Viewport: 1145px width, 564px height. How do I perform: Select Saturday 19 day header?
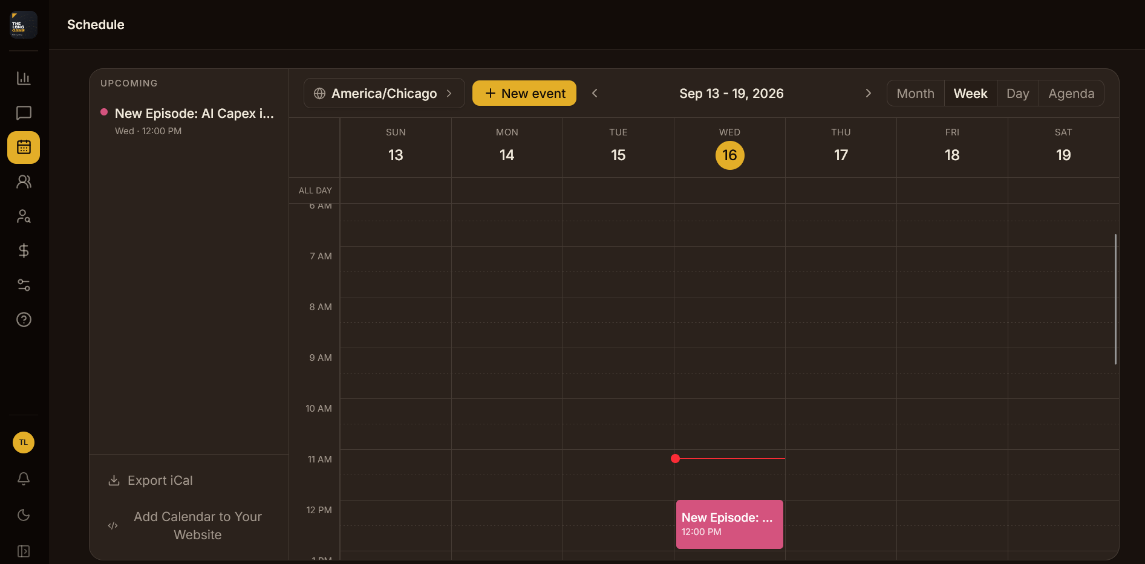click(x=1063, y=147)
